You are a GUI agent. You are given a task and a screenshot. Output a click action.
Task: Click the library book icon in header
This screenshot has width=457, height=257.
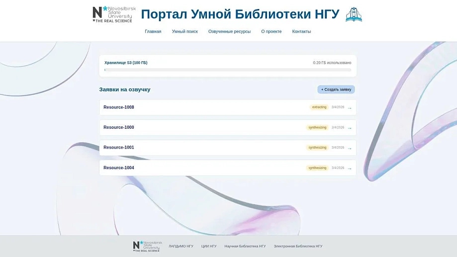pyautogui.click(x=354, y=15)
